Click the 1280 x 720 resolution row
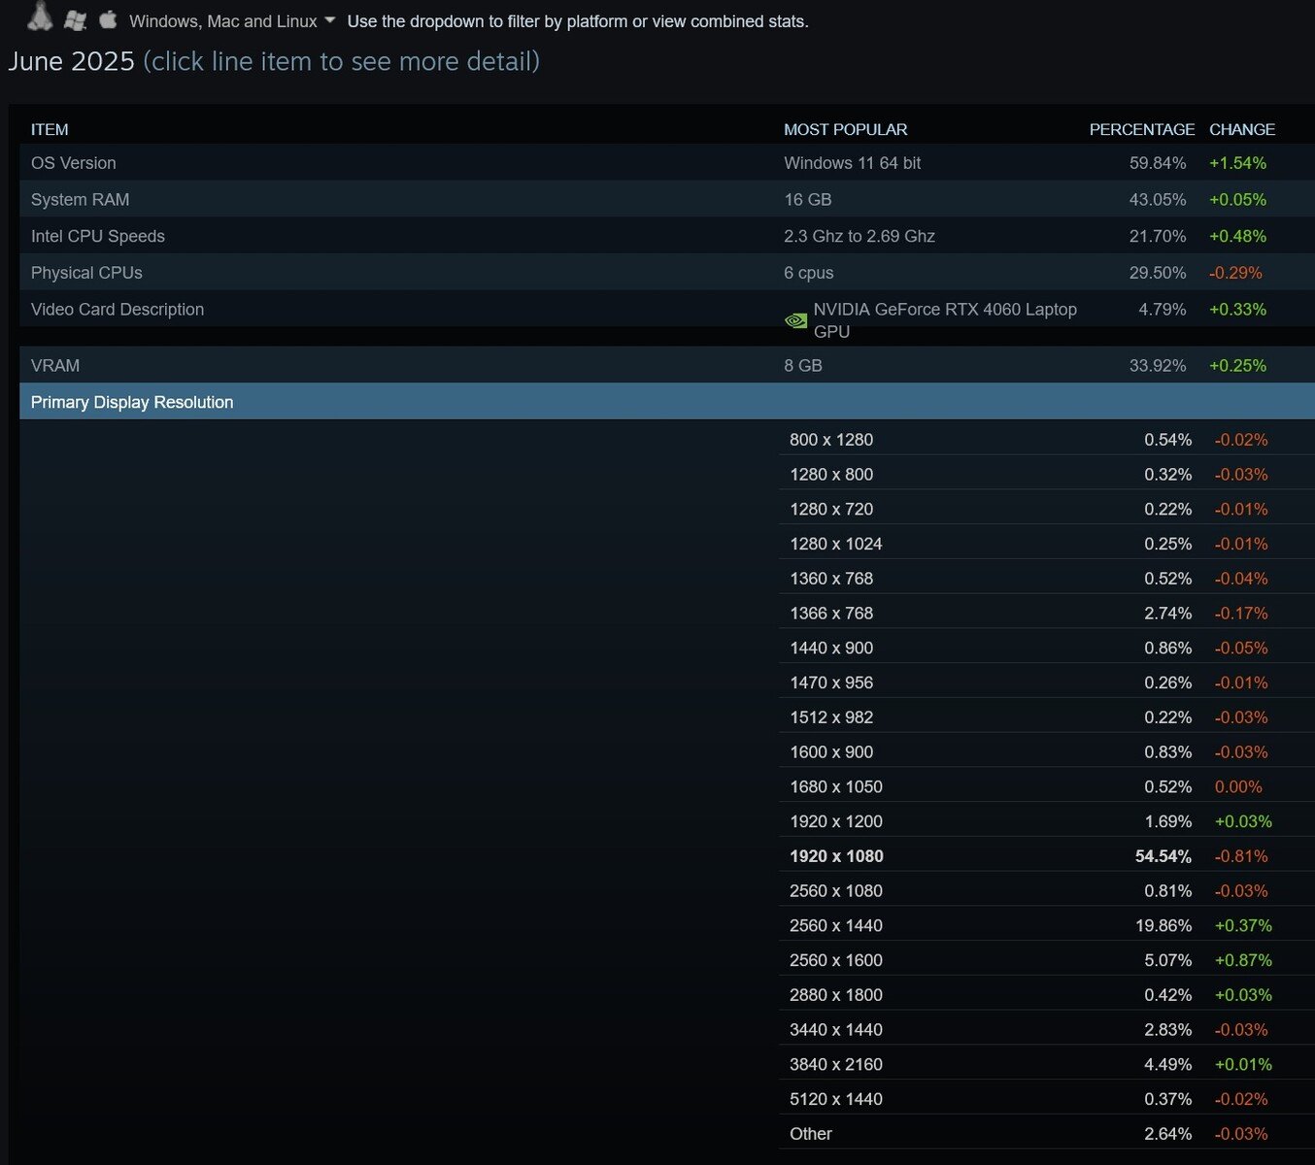Viewport: 1315px width, 1165px height. 1047,509
